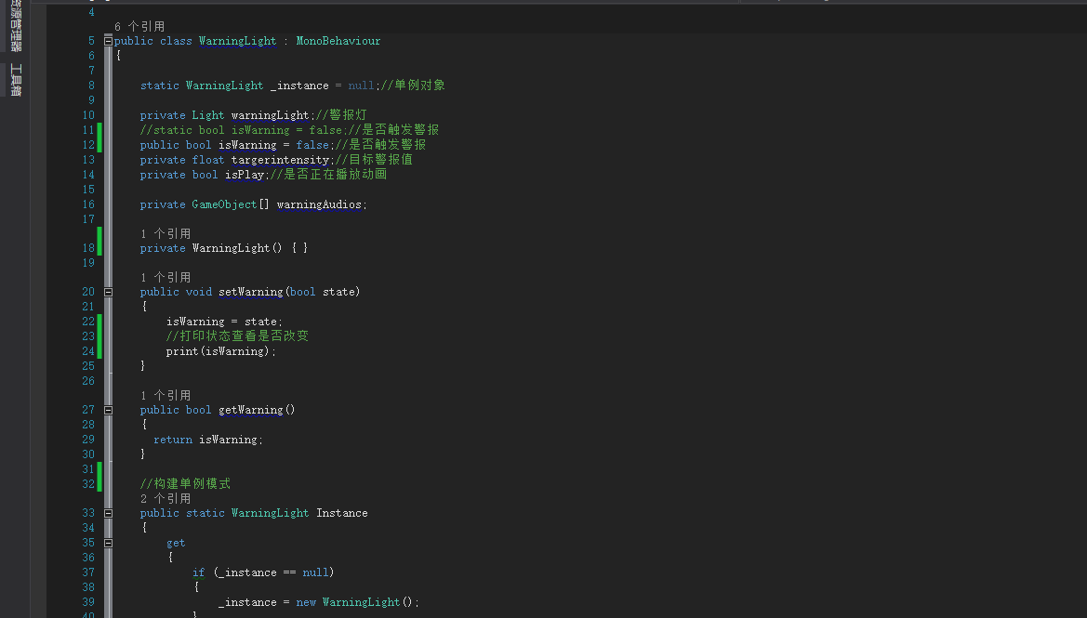Collapse the Instance property block
The width and height of the screenshot is (1087, 618).
[x=108, y=513]
